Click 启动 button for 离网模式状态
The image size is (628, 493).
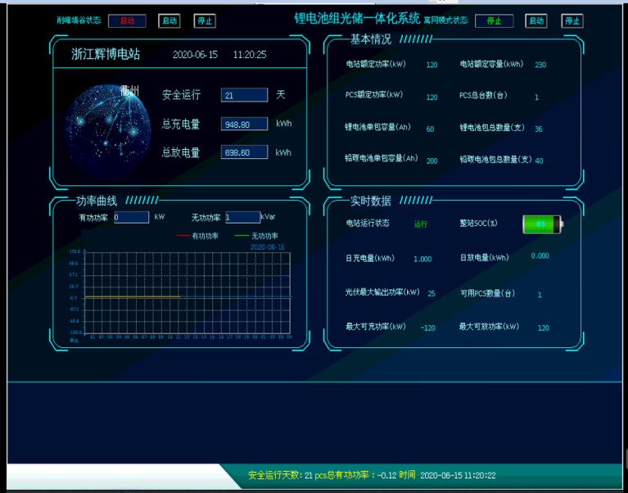536,20
